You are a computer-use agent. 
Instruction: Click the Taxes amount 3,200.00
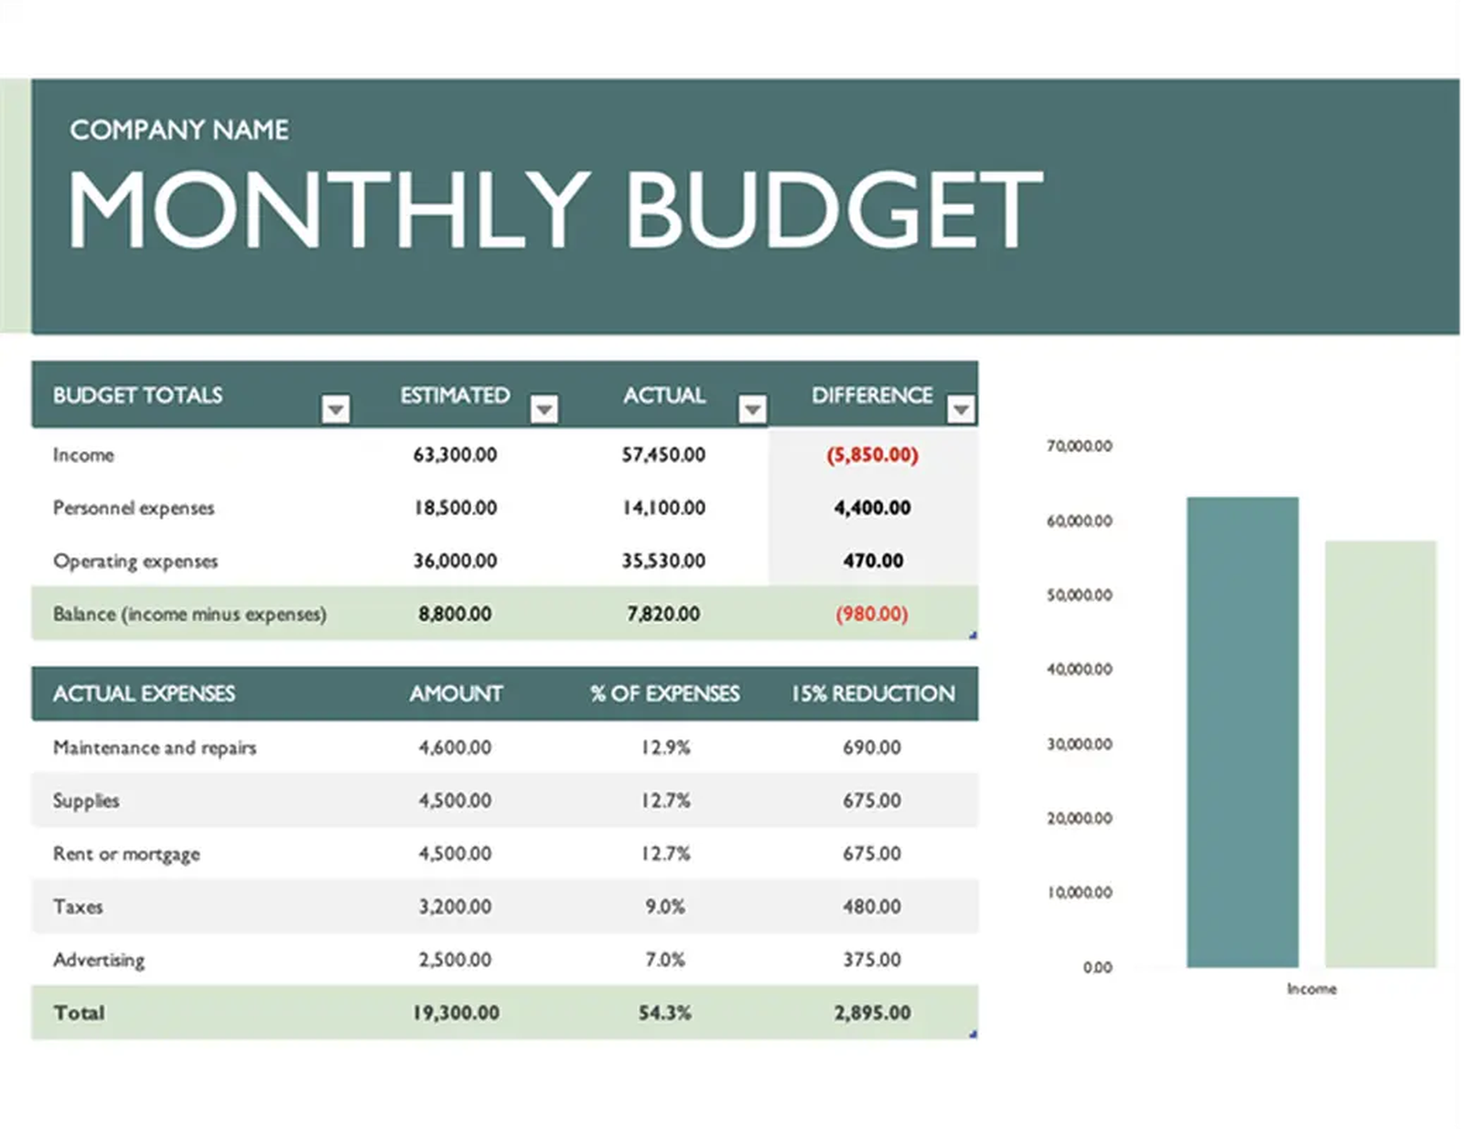[455, 907]
